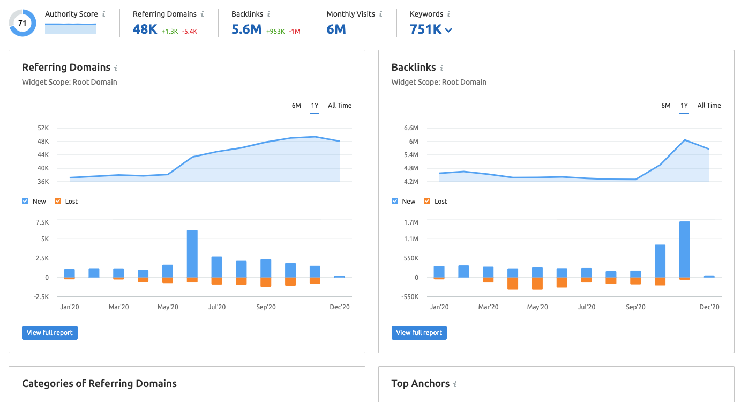
Task: Click the Authority Score 71 donut gauge
Action: (x=23, y=24)
